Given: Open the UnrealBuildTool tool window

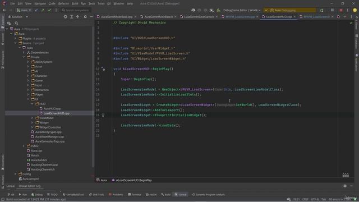Looking at the screenshot, I should click(x=73, y=195).
